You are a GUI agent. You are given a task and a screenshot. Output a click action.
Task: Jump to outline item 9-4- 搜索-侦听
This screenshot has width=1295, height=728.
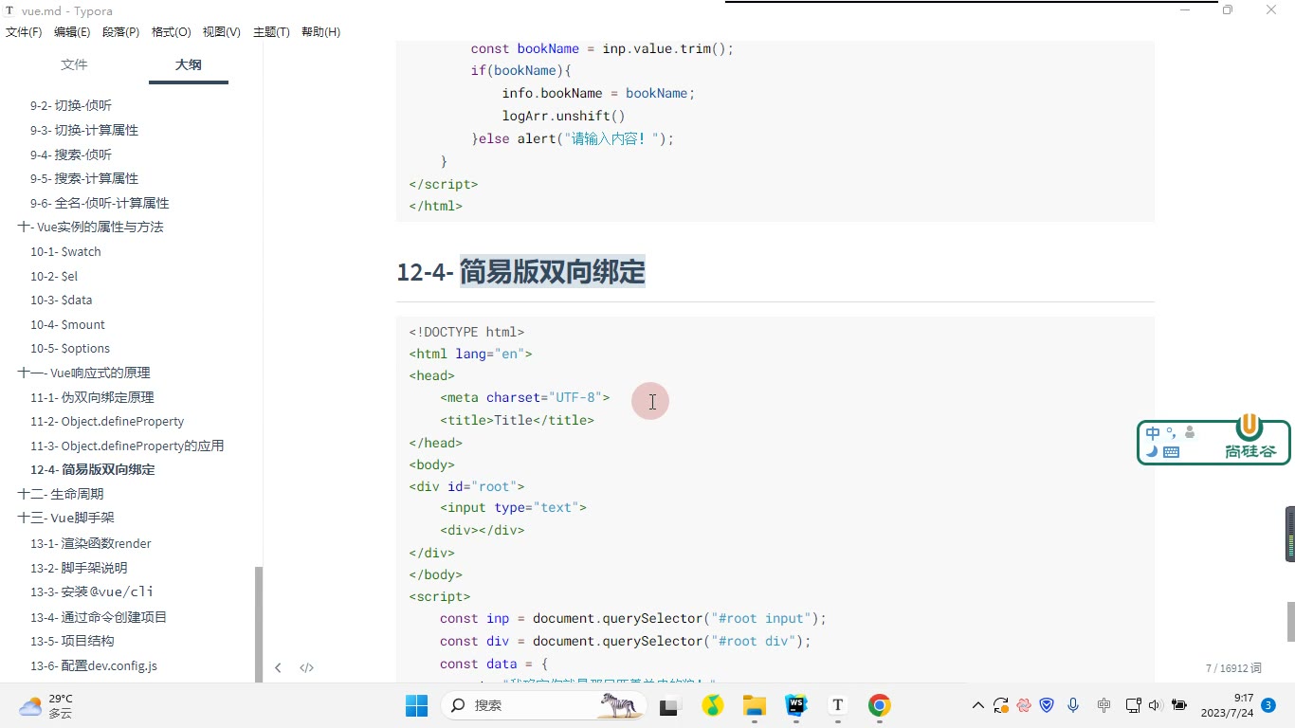coord(71,155)
